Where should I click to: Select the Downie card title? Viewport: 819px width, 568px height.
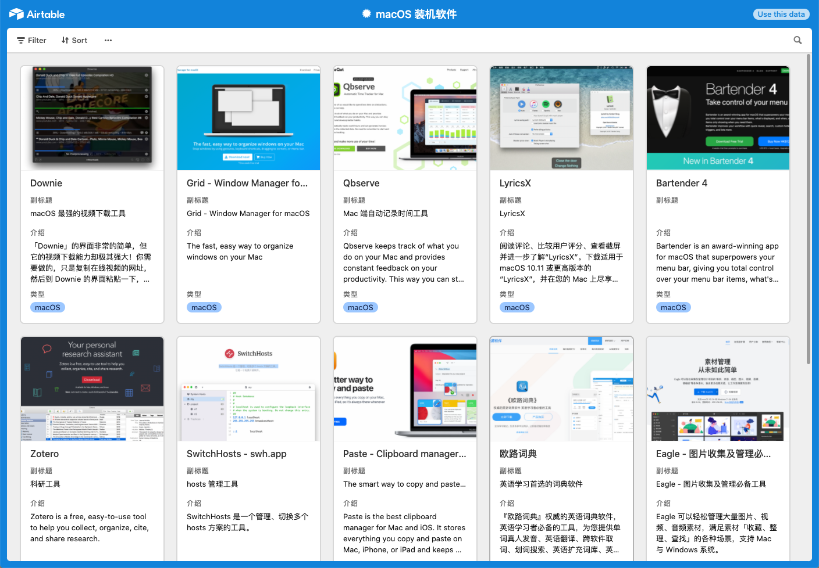(x=46, y=183)
